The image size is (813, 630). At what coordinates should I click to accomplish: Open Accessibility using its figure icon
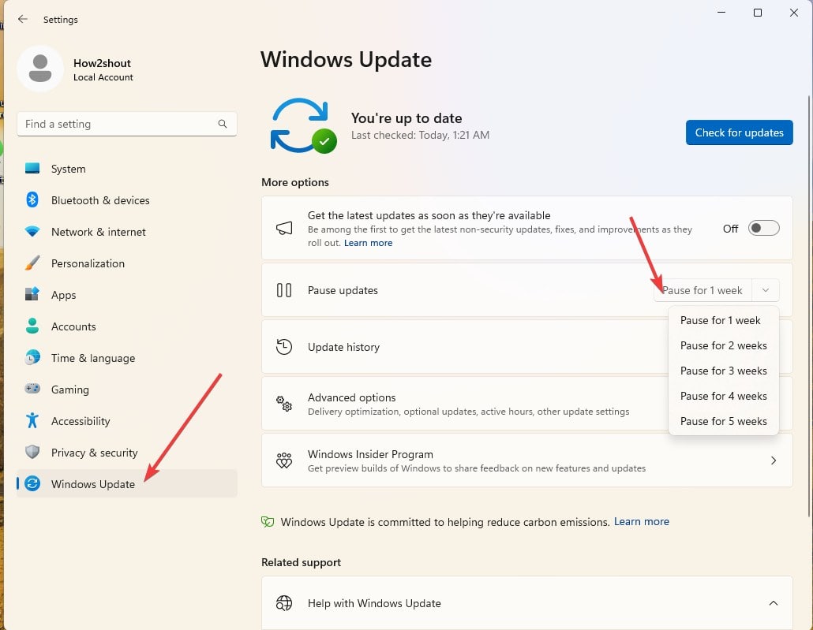click(32, 421)
